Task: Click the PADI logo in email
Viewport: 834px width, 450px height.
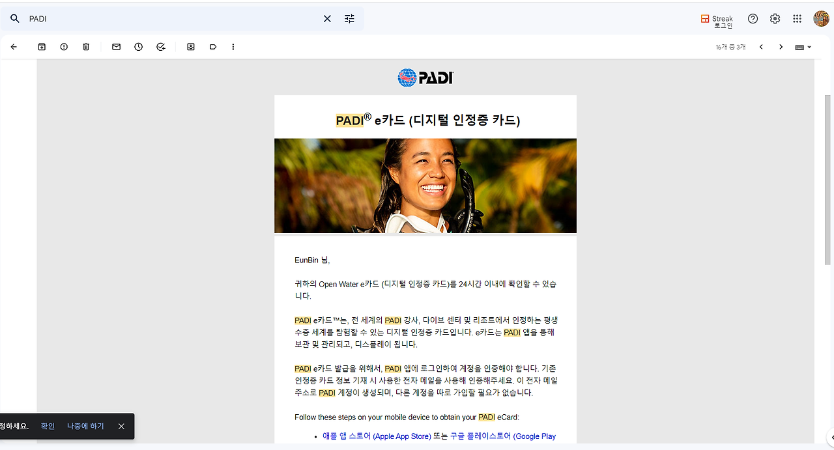Action: [x=425, y=77]
